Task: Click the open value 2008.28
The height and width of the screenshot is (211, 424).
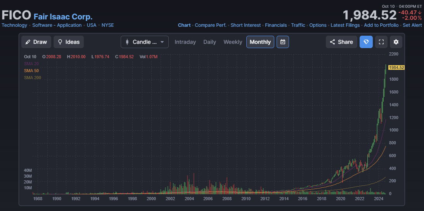Action: point(54,57)
